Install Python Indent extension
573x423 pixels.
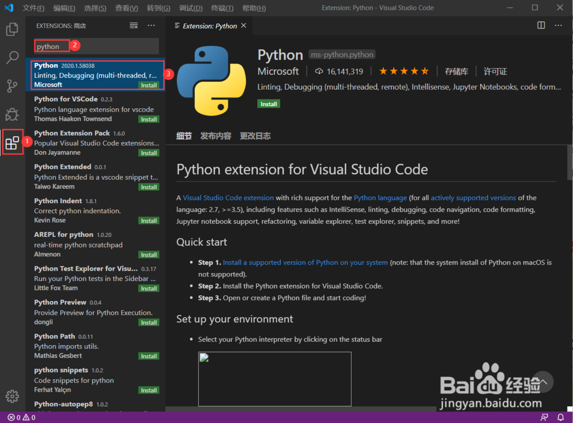tap(149, 220)
